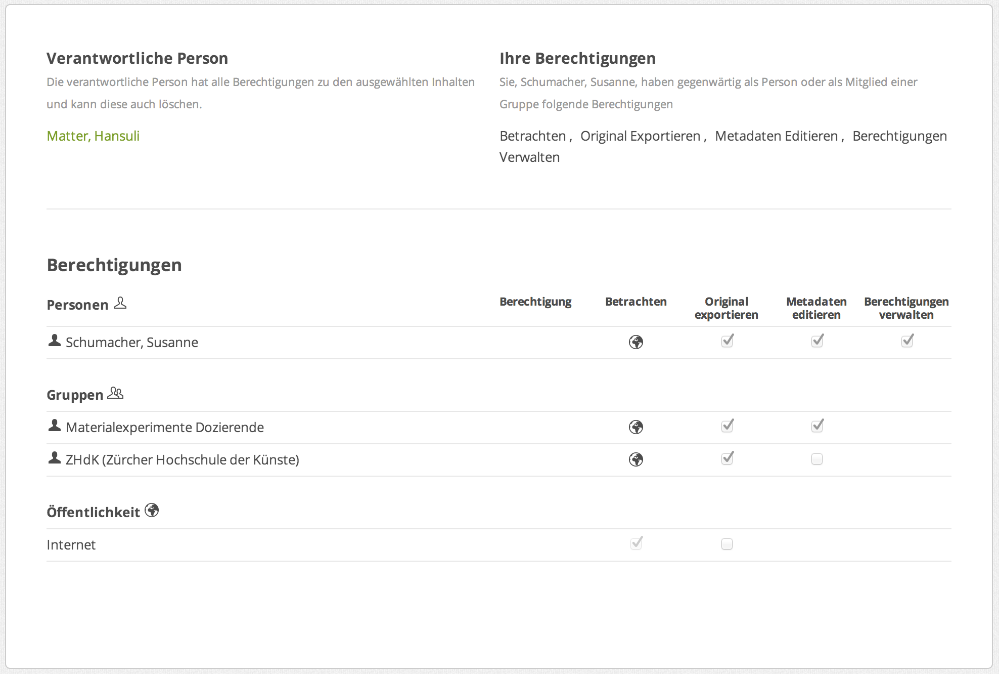Click globe icon for Materialexperimente Dozierende
Screen dimensions: 999x674
point(635,427)
